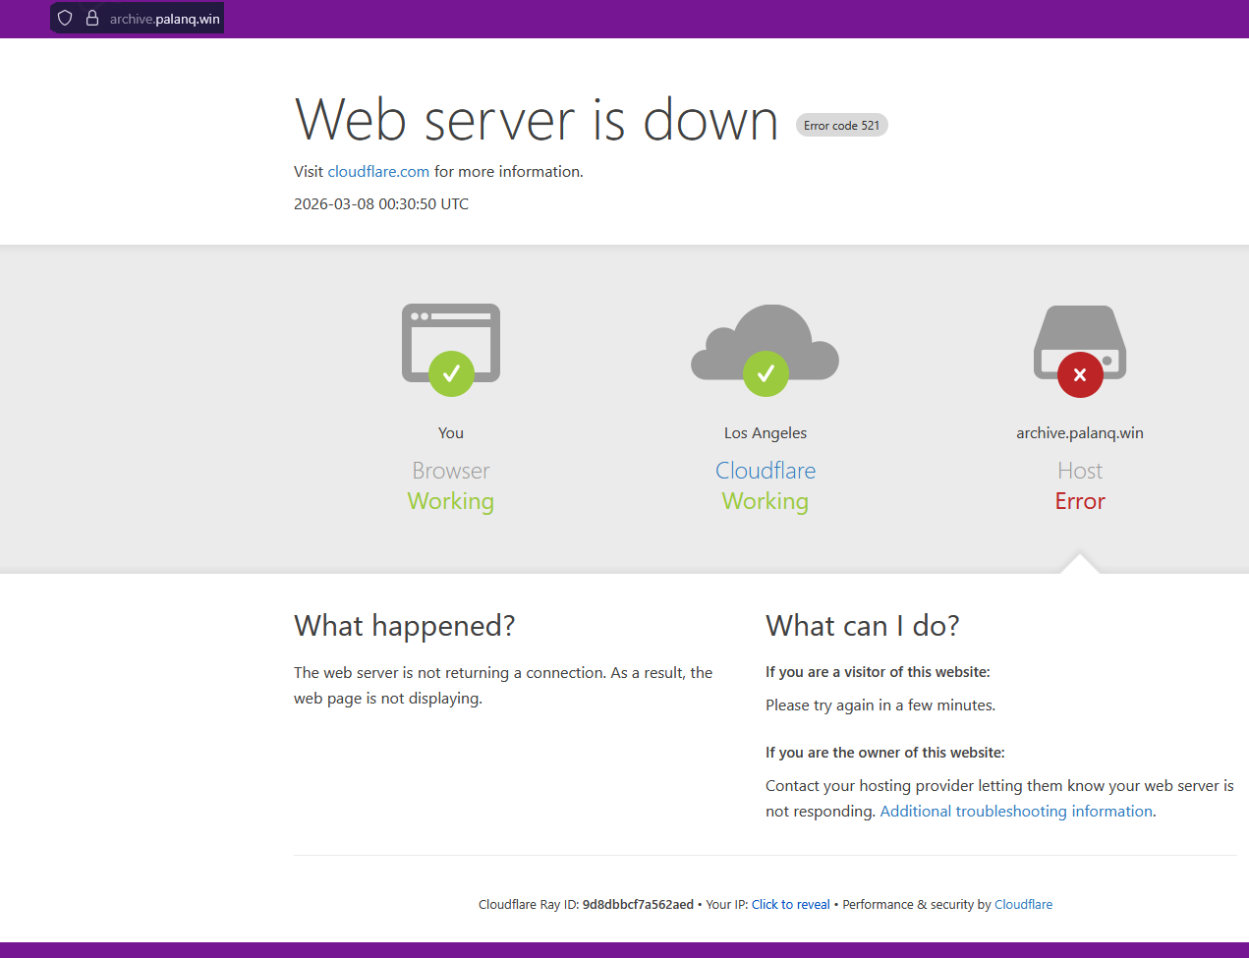This screenshot has width=1249, height=958.
Task: Click the browser window status icon
Action: [451, 349]
